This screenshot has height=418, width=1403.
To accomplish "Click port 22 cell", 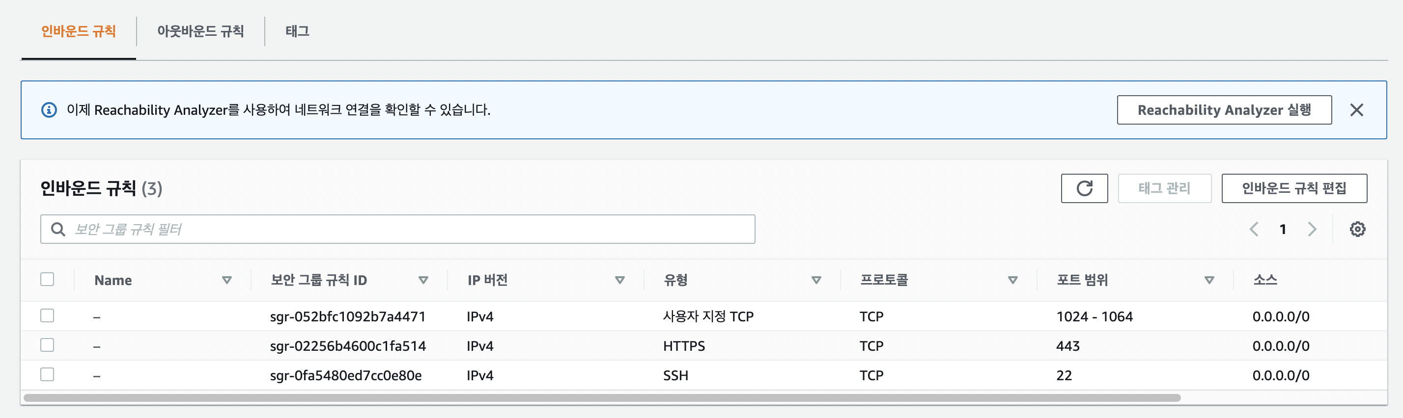I will point(1064,375).
